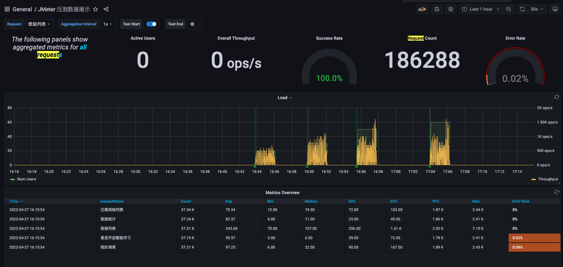Open the 30s refresh interval dropdown
Screen dimensions: 563x267
point(537,9)
